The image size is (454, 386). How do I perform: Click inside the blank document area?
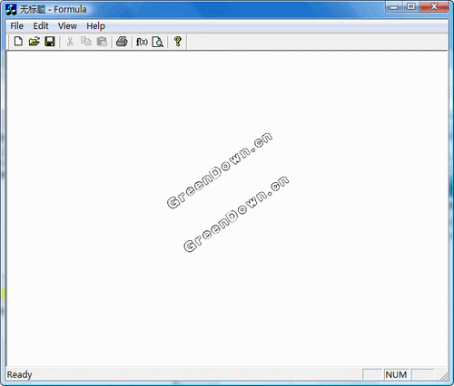227,208
